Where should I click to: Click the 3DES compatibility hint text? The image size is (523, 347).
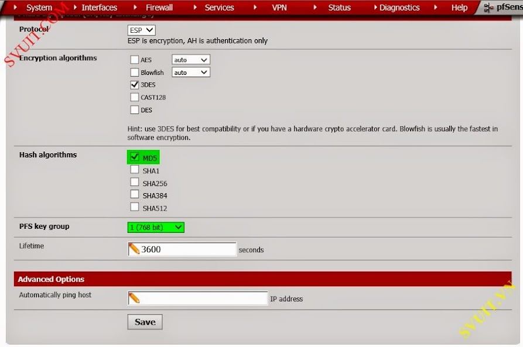coord(313,133)
